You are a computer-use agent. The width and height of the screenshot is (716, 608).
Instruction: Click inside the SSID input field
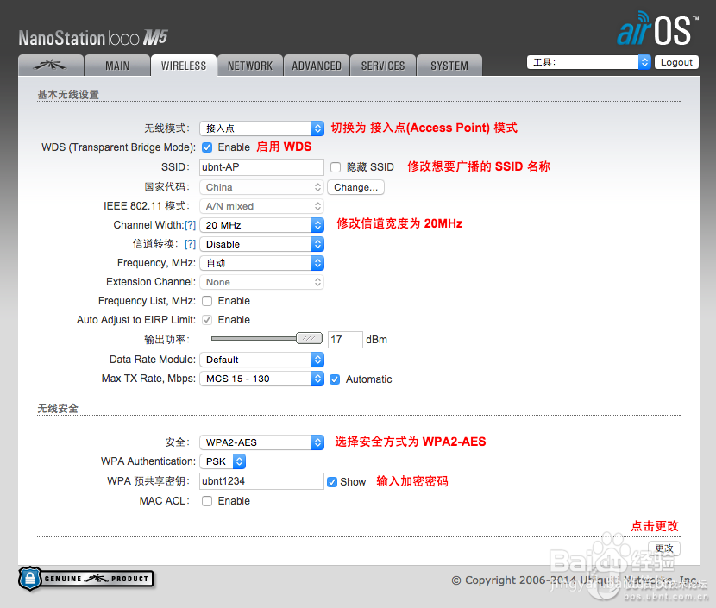[261, 166]
